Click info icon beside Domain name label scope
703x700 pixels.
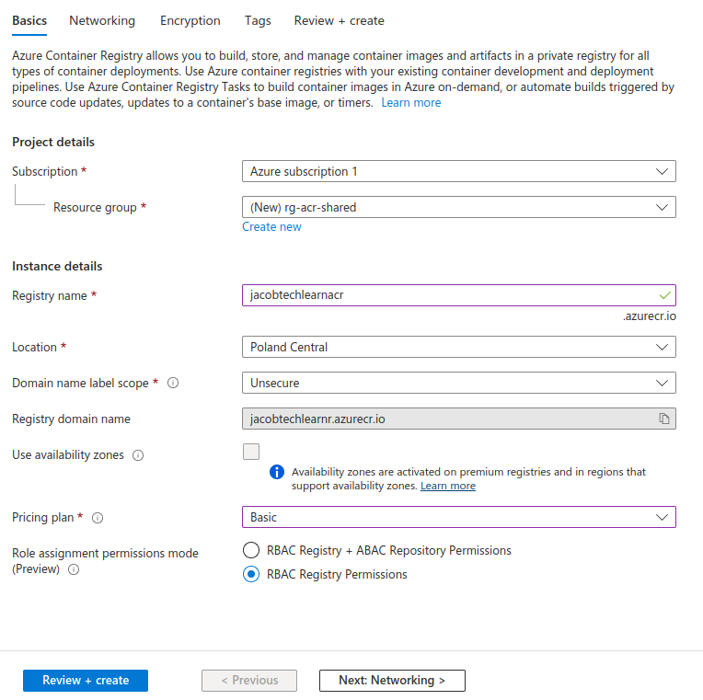pyautogui.click(x=173, y=383)
